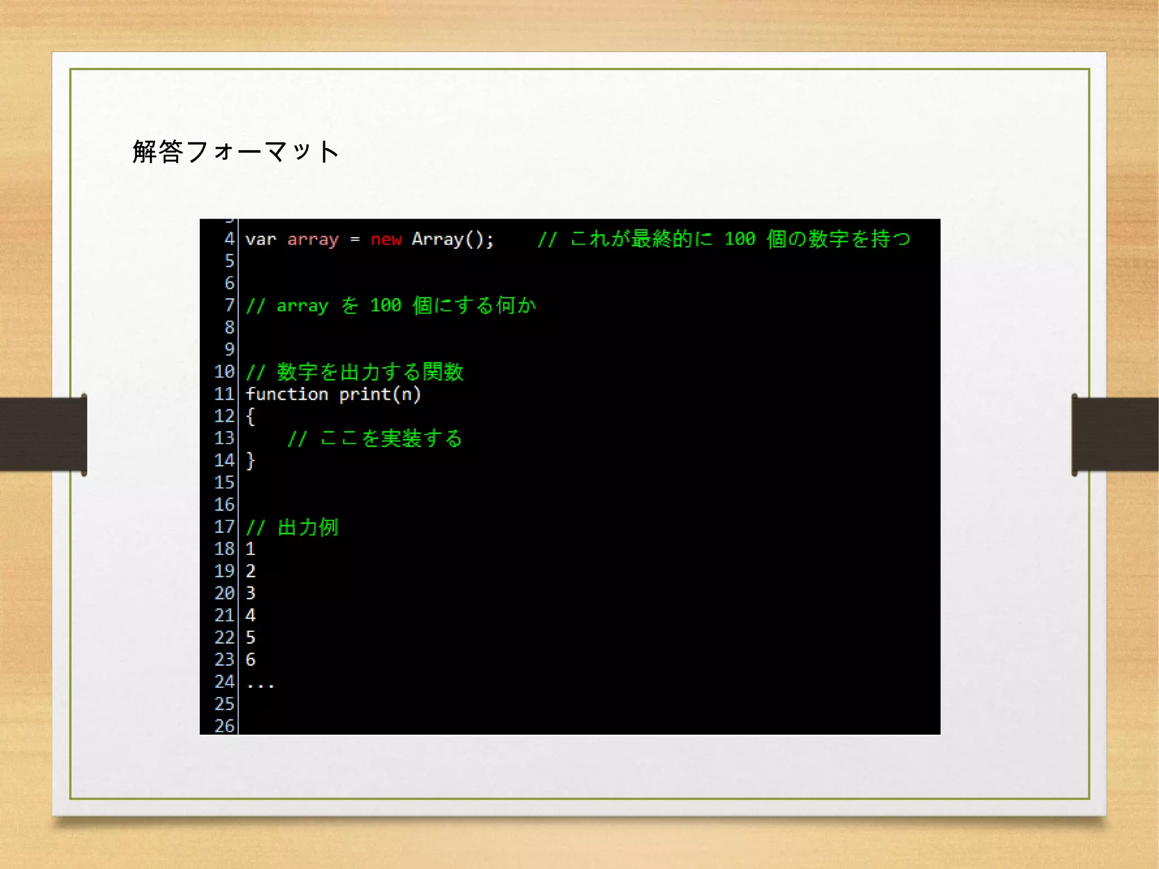
Task: Click the comment '// ここを実装する'
Action: pyautogui.click(x=375, y=439)
